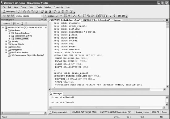Specify Values for Template Parameters

pyautogui.click(x=79, y=16)
